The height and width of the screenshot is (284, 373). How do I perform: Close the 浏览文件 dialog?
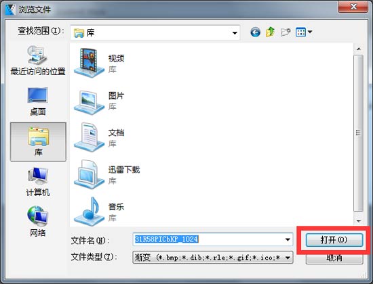click(x=353, y=7)
